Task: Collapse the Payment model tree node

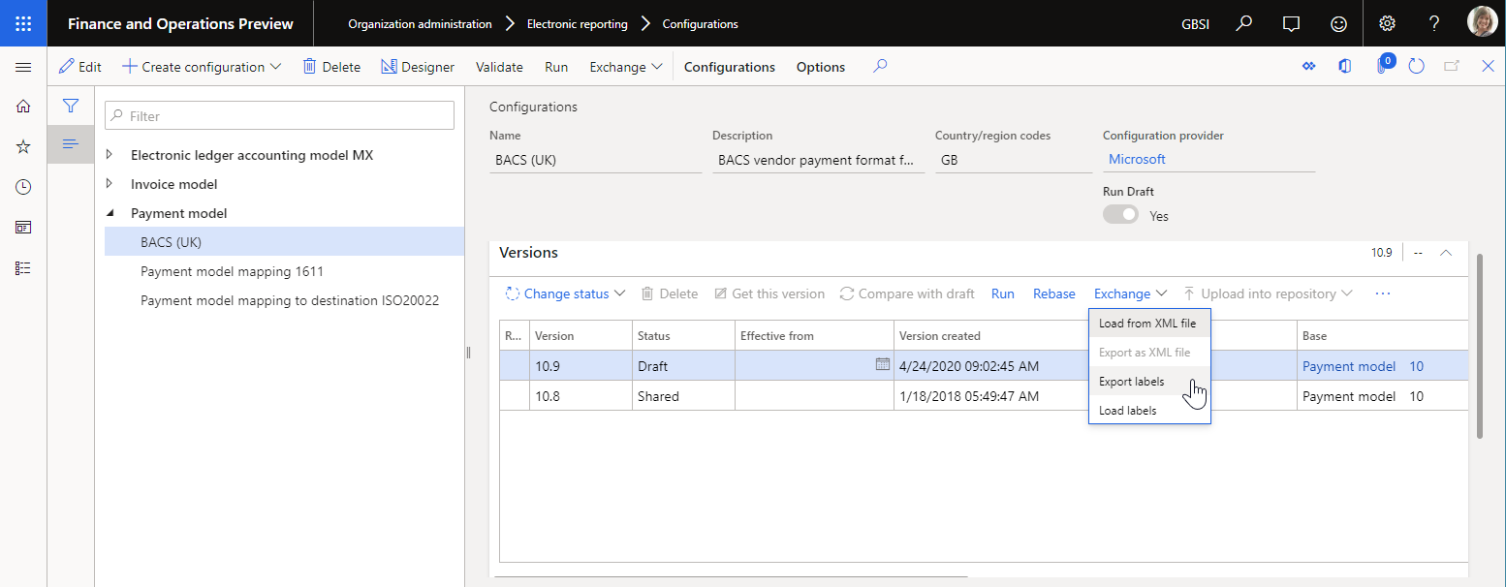Action: tap(110, 213)
